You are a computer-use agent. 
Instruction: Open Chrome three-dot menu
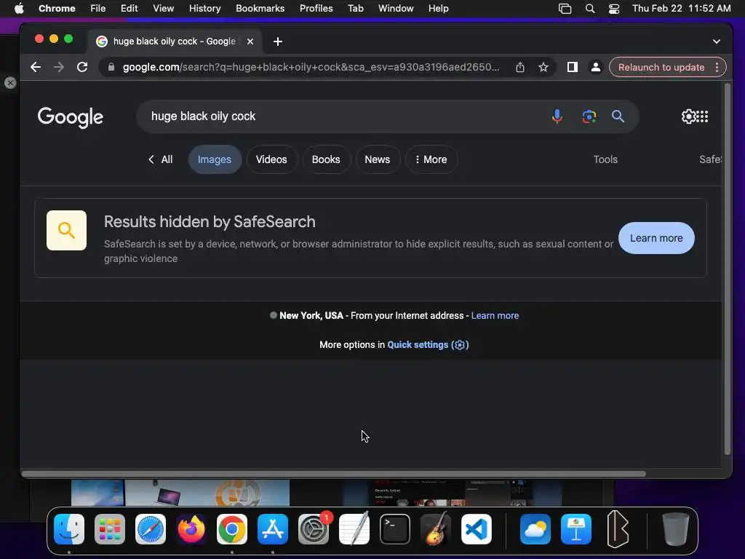click(717, 67)
